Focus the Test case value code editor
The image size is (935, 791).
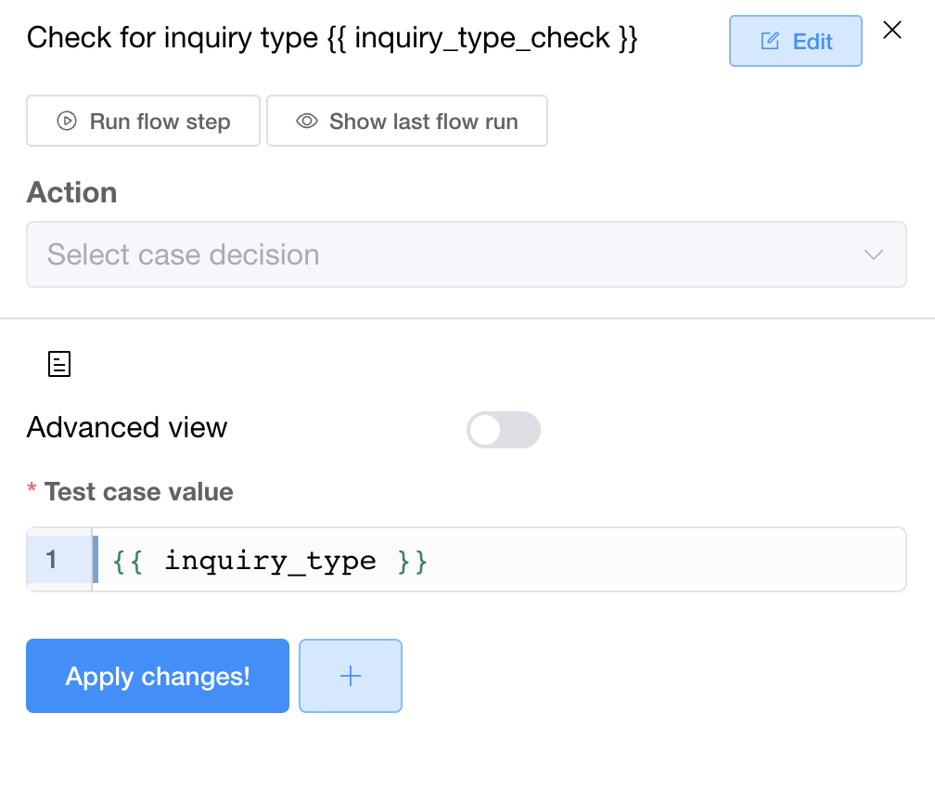point(649,560)
